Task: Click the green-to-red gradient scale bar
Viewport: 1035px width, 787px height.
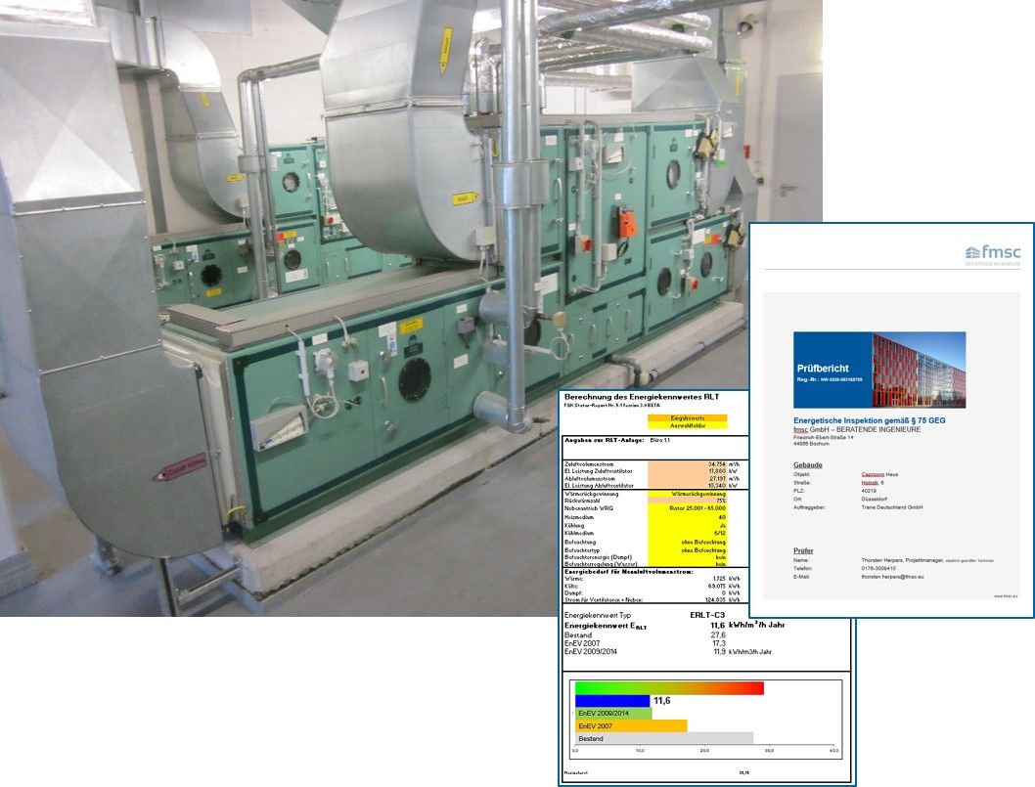Action: [x=669, y=688]
